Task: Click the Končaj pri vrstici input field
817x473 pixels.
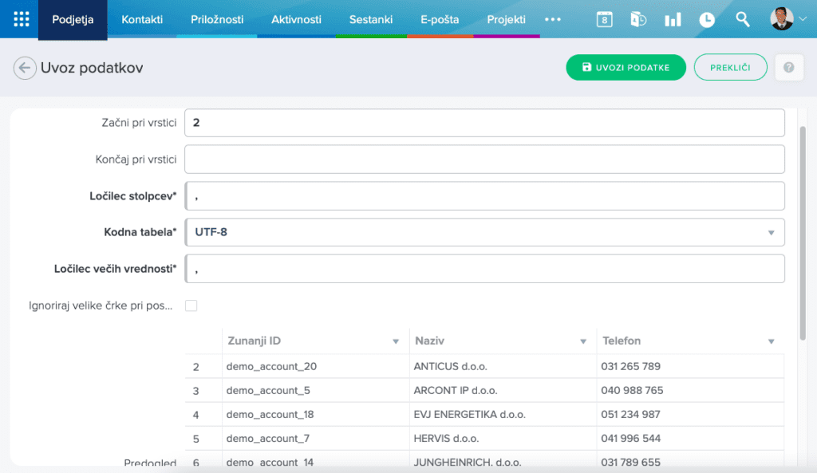Action: tap(484, 160)
